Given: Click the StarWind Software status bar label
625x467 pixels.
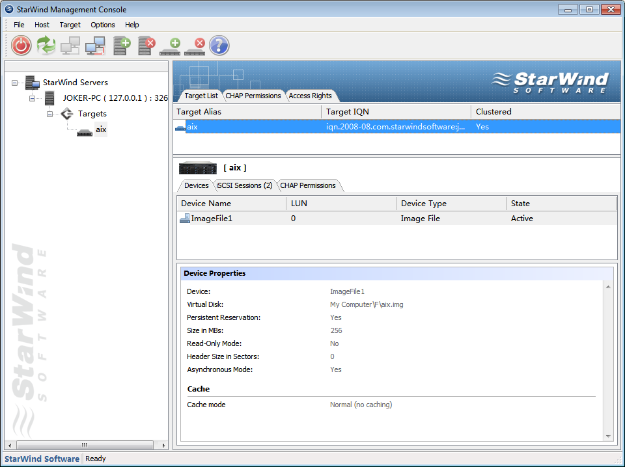Looking at the screenshot, I should [42, 459].
